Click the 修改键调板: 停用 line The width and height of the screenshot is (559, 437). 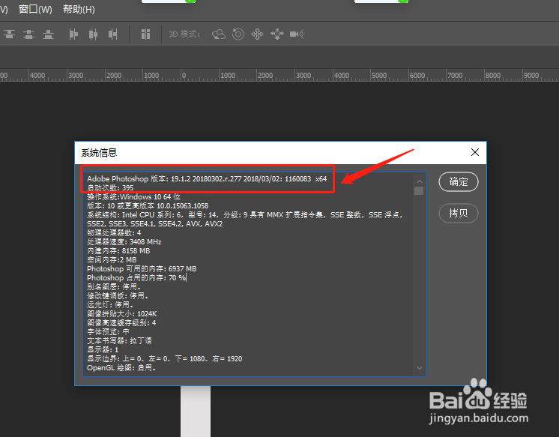118,296
